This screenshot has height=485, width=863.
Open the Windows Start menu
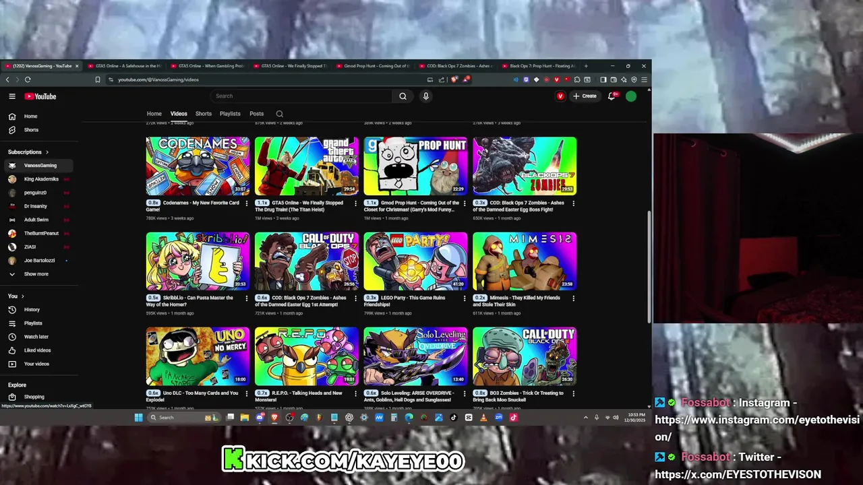(x=138, y=418)
